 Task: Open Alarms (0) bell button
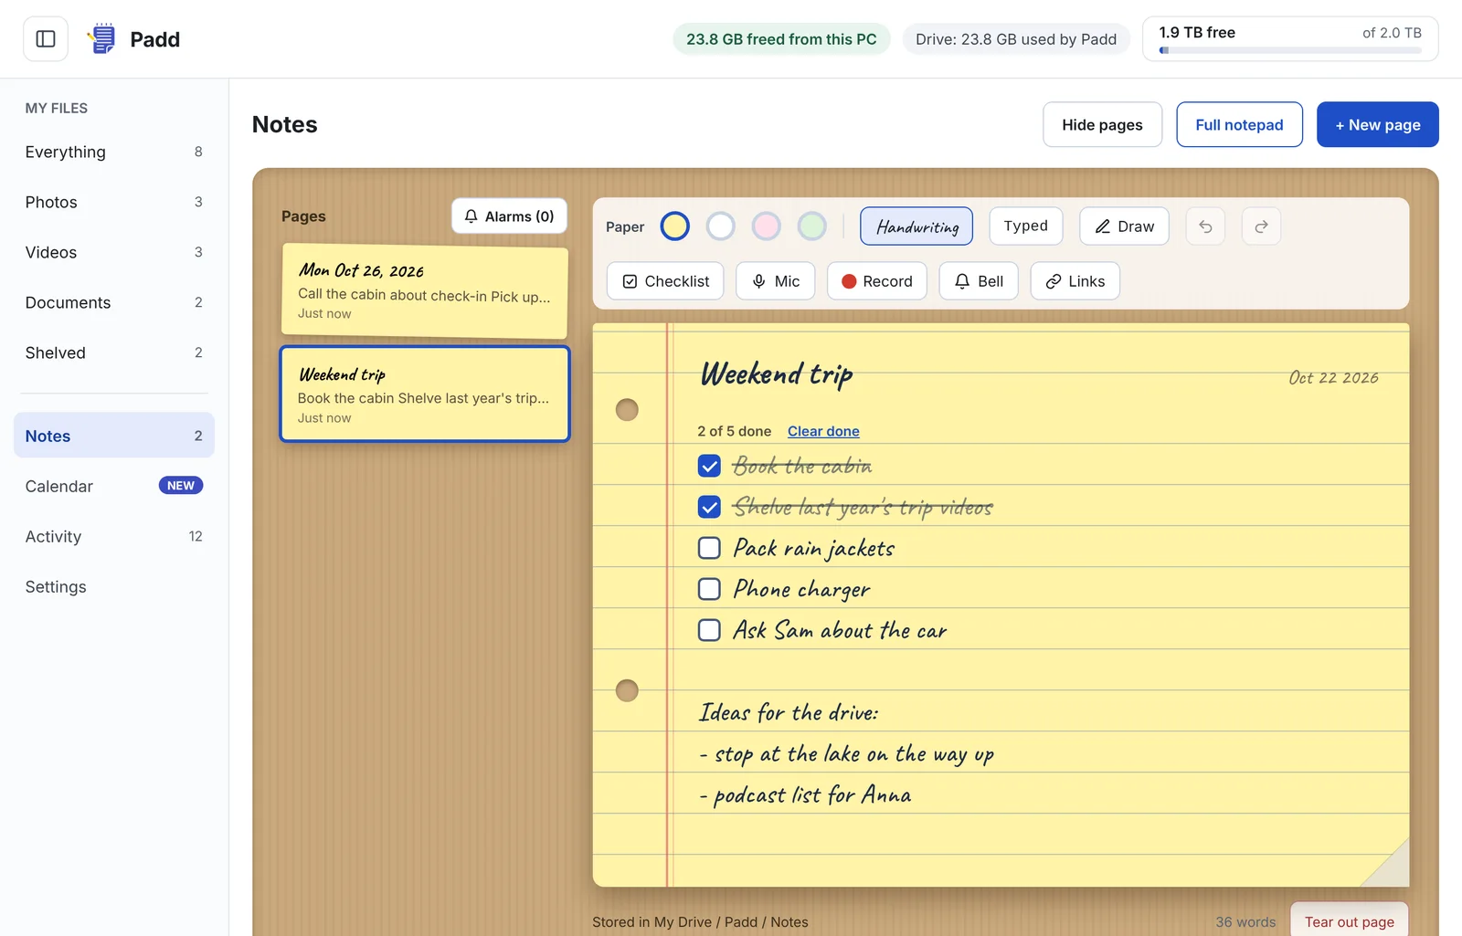(x=509, y=216)
